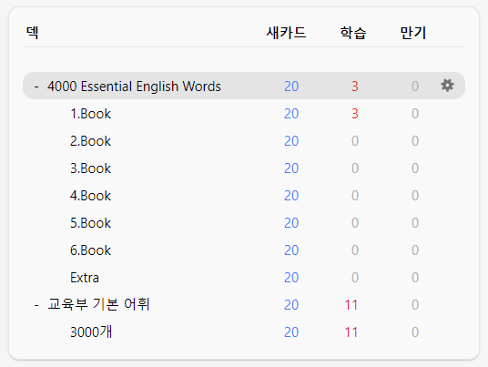Collapse the 4000 Essential English Words deck

[x=36, y=87]
